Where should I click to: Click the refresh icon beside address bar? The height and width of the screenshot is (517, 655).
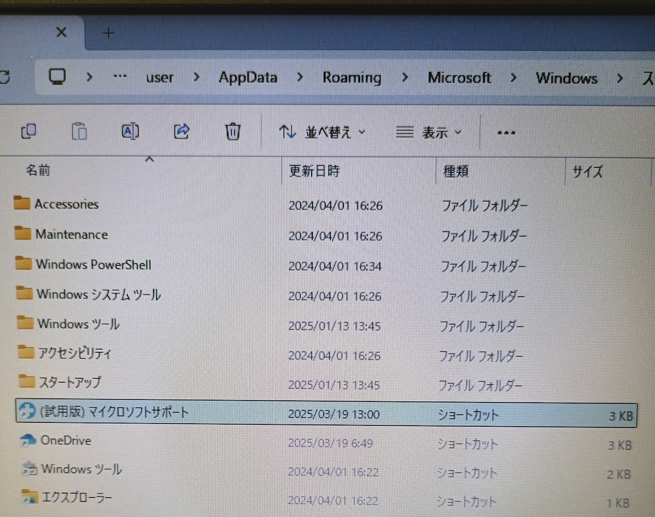tap(4, 77)
